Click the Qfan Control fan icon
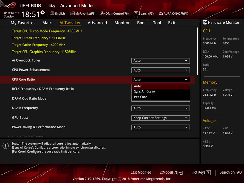Image resolution: width=244 pixels, height=183 pixels. point(102,13)
